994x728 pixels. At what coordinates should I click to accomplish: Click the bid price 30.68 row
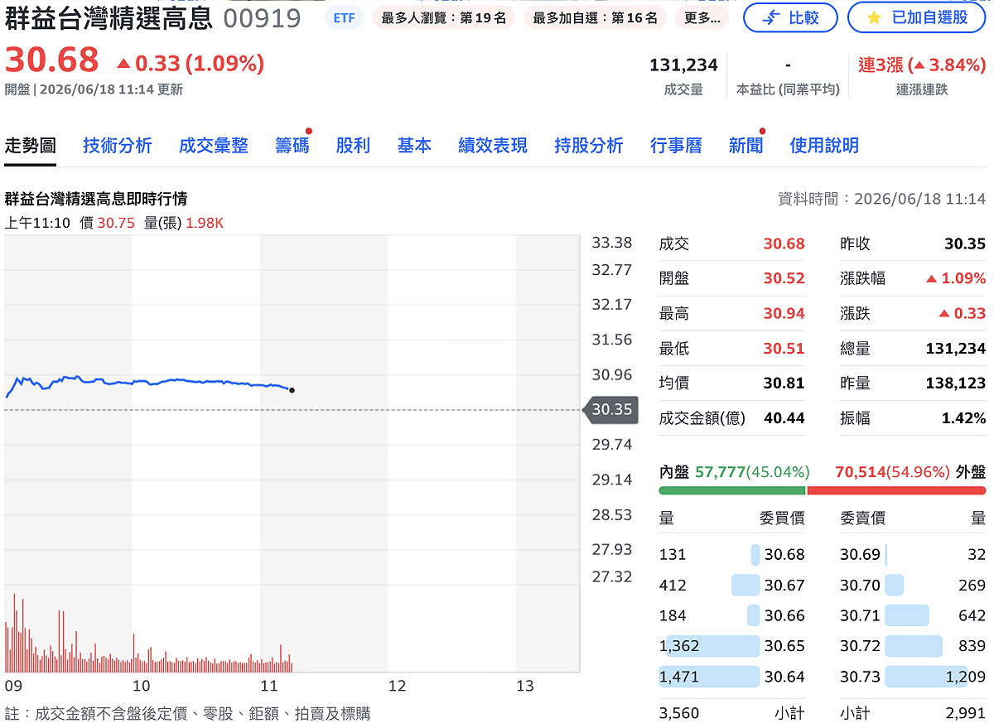click(732, 554)
